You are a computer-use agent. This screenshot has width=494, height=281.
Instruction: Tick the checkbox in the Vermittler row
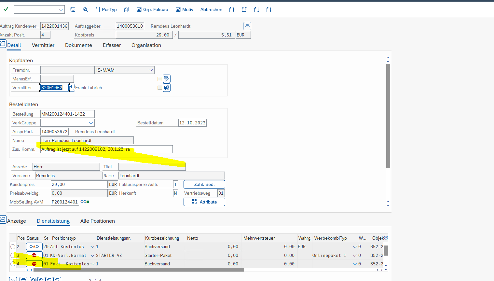pyautogui.click(x=160, y=88)
